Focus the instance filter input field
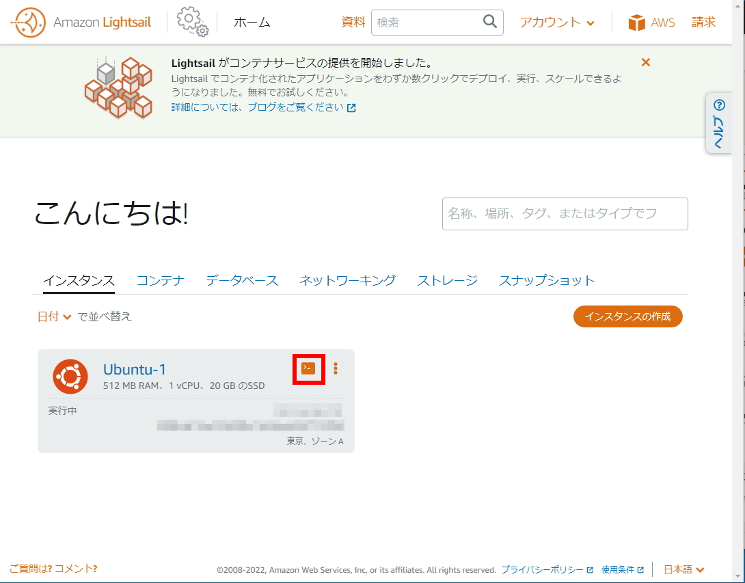 (565, 214)
